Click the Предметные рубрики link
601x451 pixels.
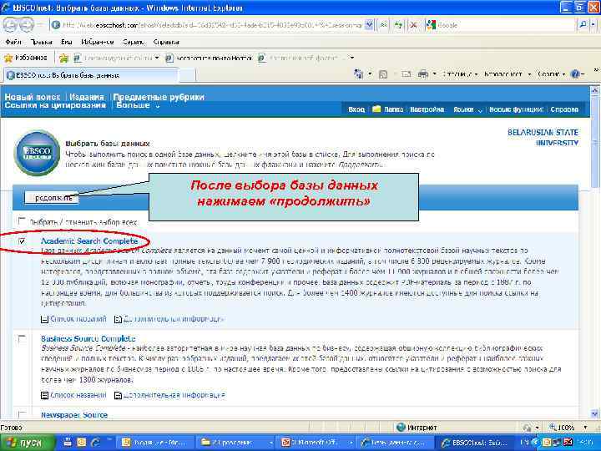pos(159,97)
